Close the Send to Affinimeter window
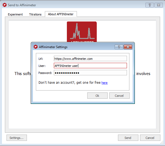The height and width of the screenshot is (146, 165). [158, 5]
